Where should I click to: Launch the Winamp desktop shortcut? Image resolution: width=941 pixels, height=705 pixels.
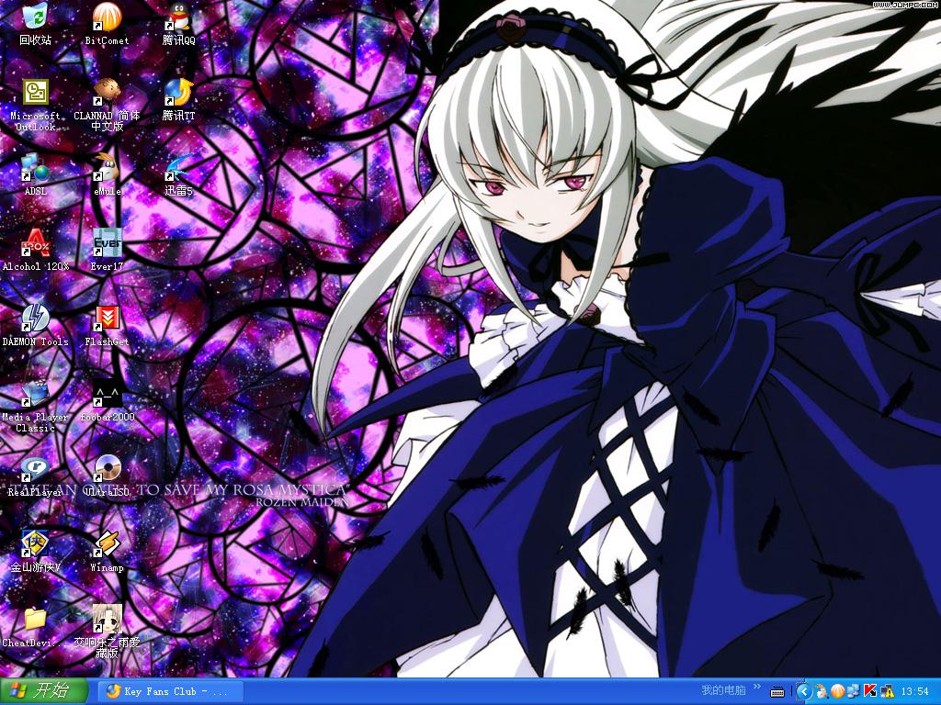coord(107,552)
